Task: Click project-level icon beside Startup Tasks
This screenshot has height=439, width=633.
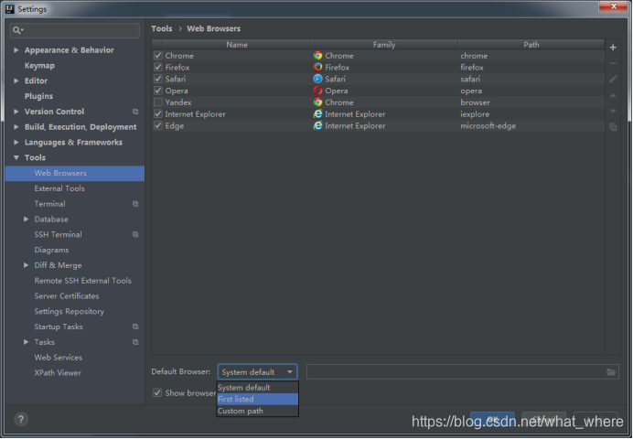Action: point(135,327)
